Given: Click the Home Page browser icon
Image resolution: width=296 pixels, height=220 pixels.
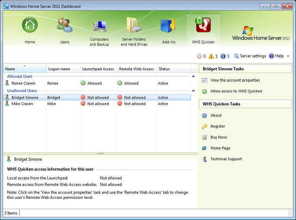Looking at the screenshot, I should point(205,148).
